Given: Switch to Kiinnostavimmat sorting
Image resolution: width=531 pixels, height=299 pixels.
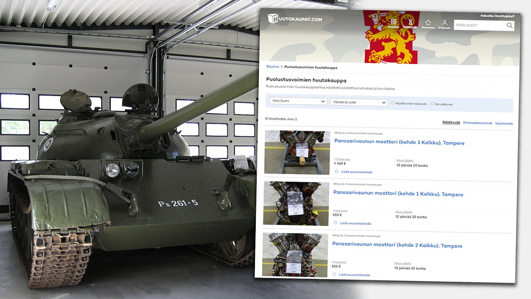Looking at the screenshot, I should (477, 123).
